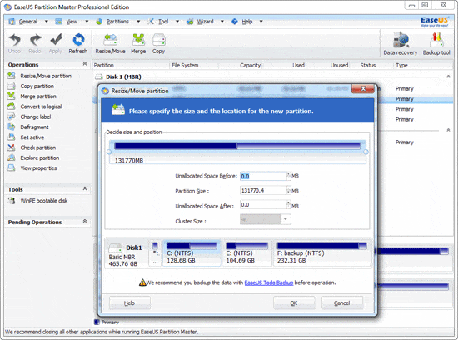Image resolution: width=458 pixels, height=340 pixels.
Task: Open Explore partition operation
Action: point(39,157)
